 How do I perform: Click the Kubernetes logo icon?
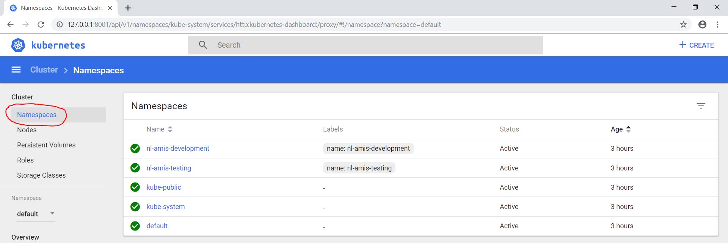tap(18, 45)
